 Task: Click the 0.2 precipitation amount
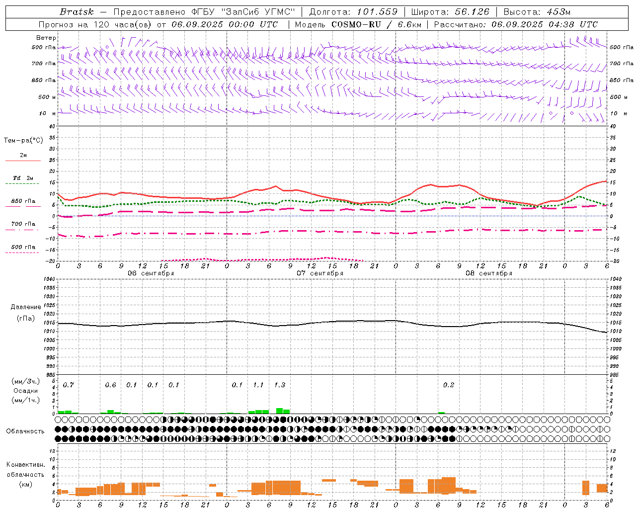(x=448, y=385)
